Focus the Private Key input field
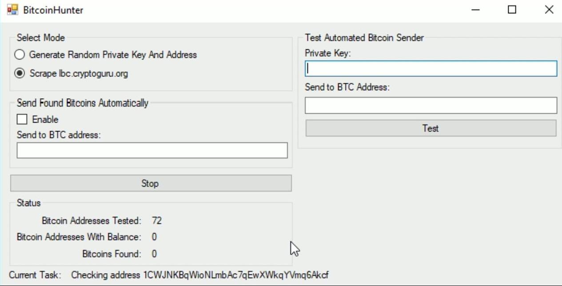 [x=430, y=69]
